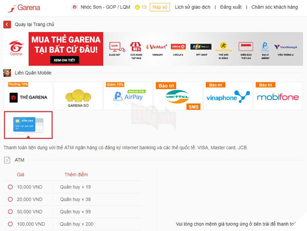This screenshot has width=307, height=231.
Task: Choose Thẻ Garena payment method
Action: coord(28,96)
